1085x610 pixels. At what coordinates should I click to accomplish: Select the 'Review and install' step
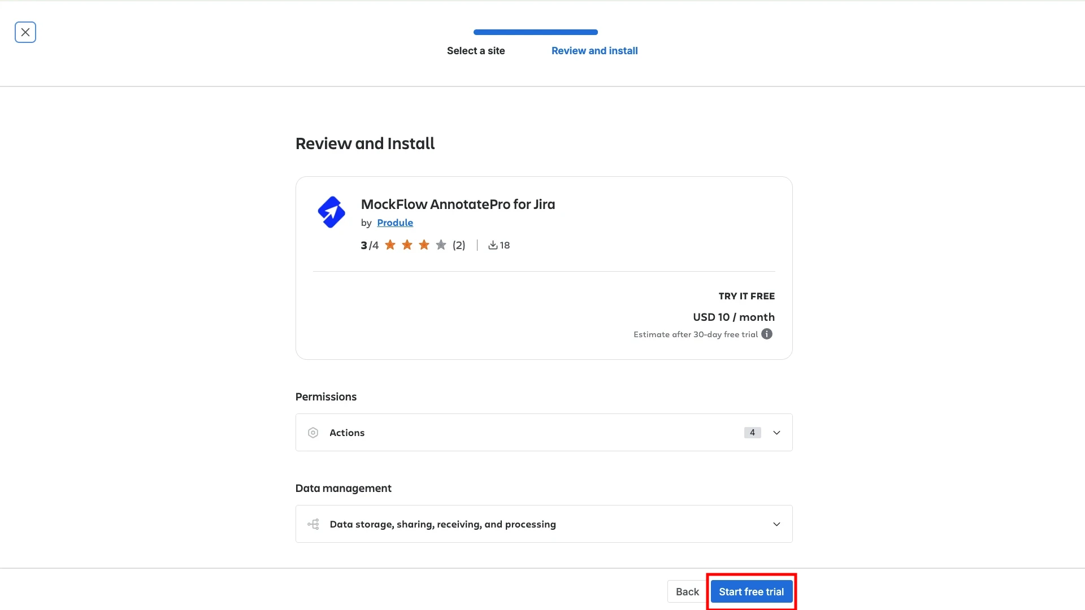594,50
